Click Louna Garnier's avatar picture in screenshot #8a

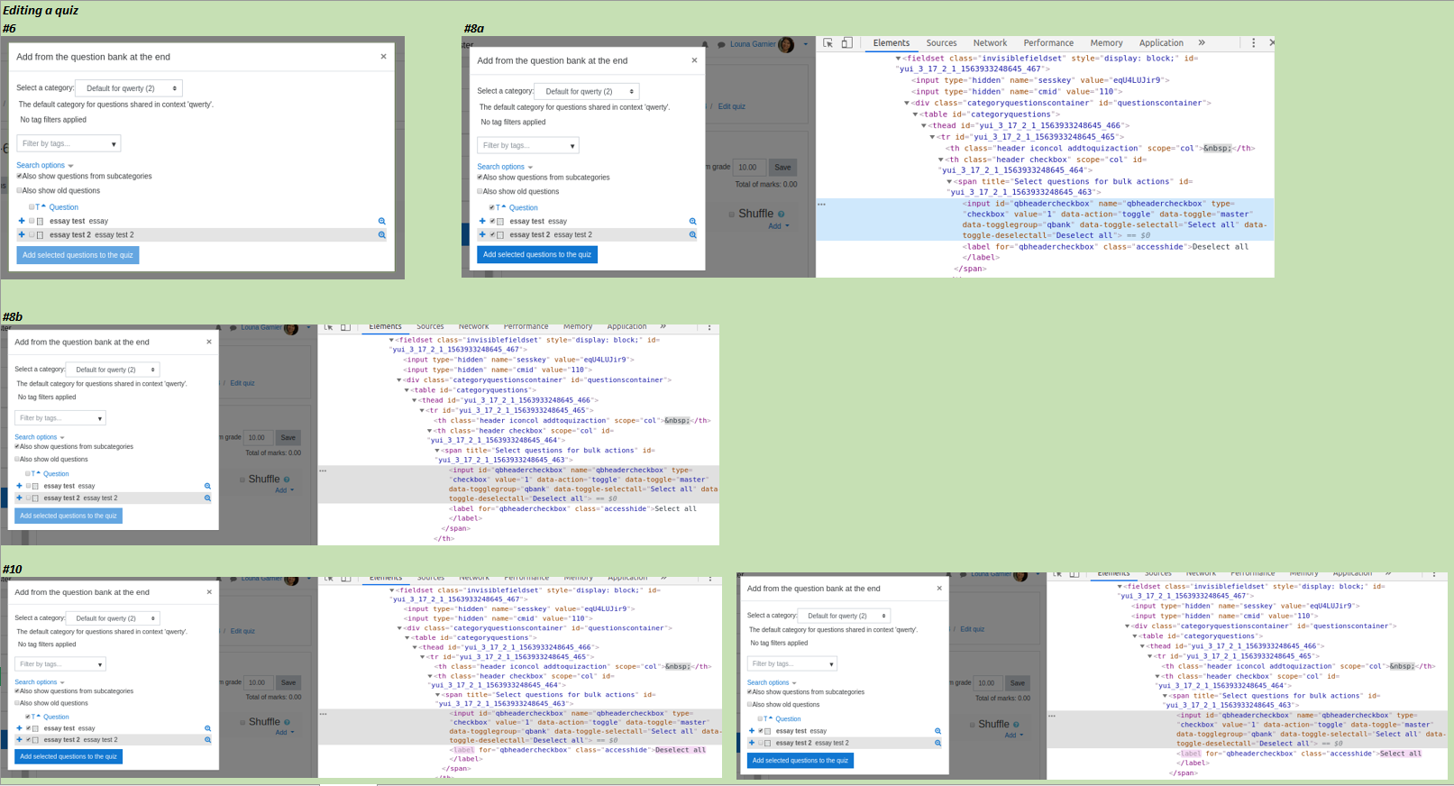(x=786, y=45)
